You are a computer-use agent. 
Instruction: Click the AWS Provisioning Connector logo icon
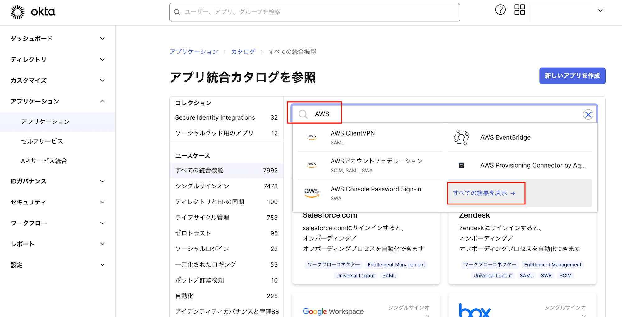tap(462, 165)
